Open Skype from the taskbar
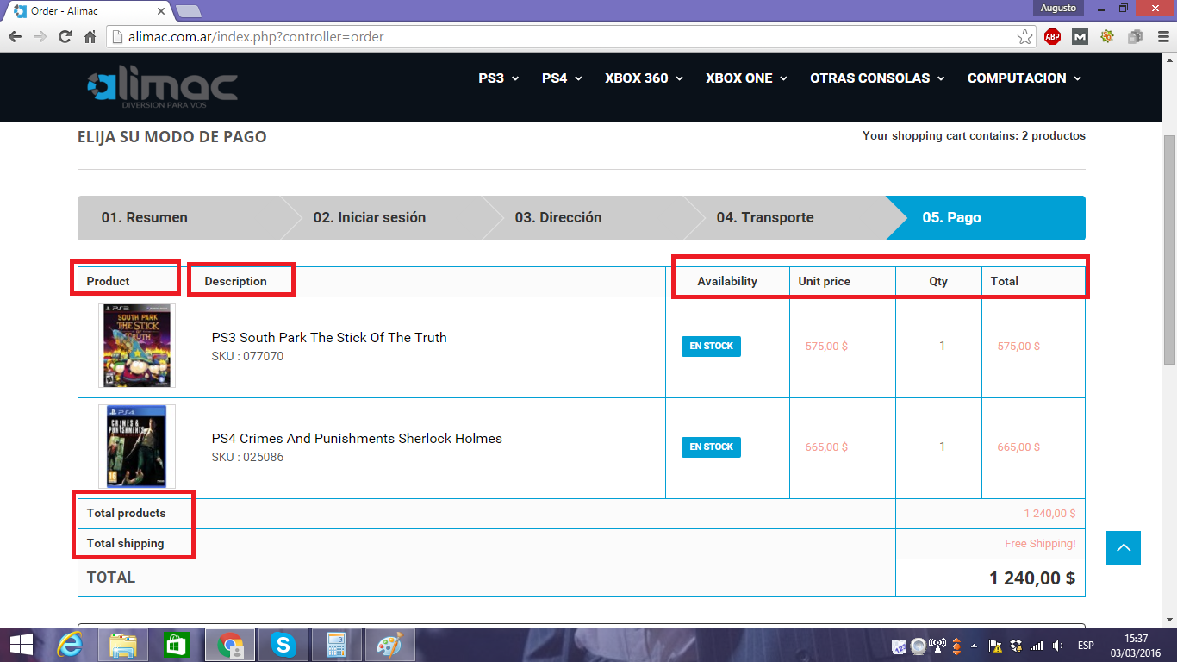 pos(283,645)
